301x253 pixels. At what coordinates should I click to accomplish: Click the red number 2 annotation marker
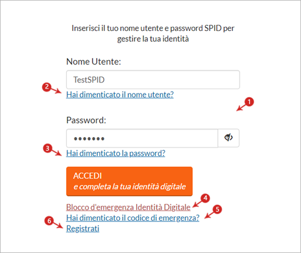[47, 87]
